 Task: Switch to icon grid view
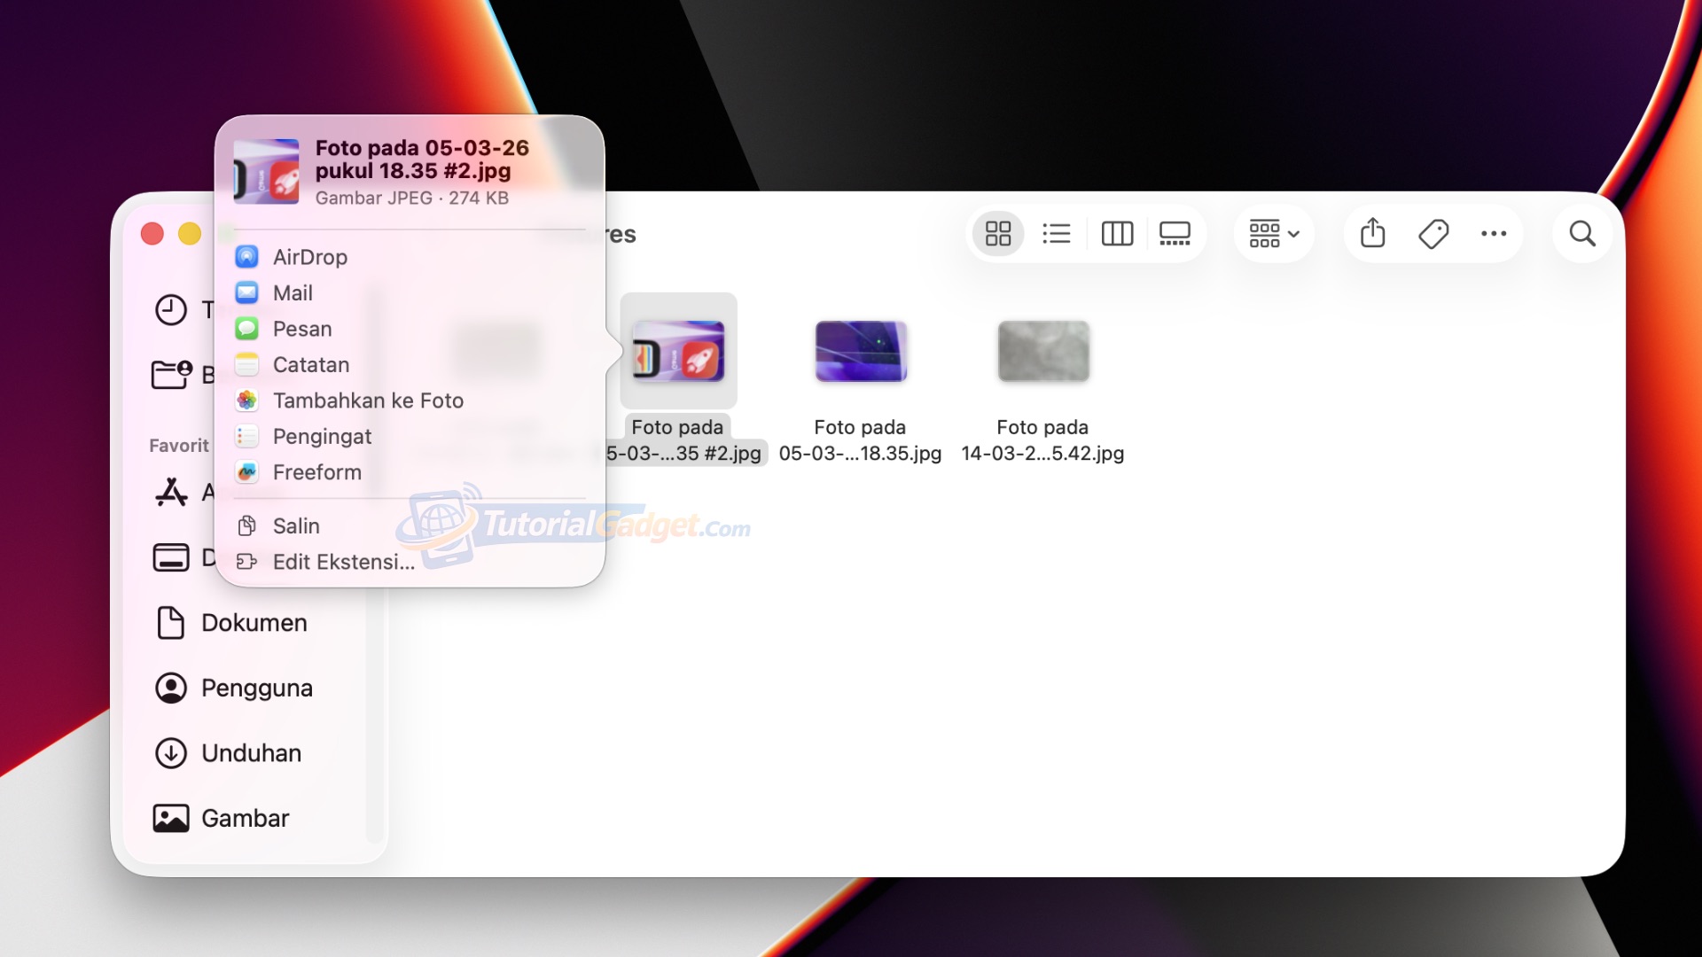tap(998, 234)
